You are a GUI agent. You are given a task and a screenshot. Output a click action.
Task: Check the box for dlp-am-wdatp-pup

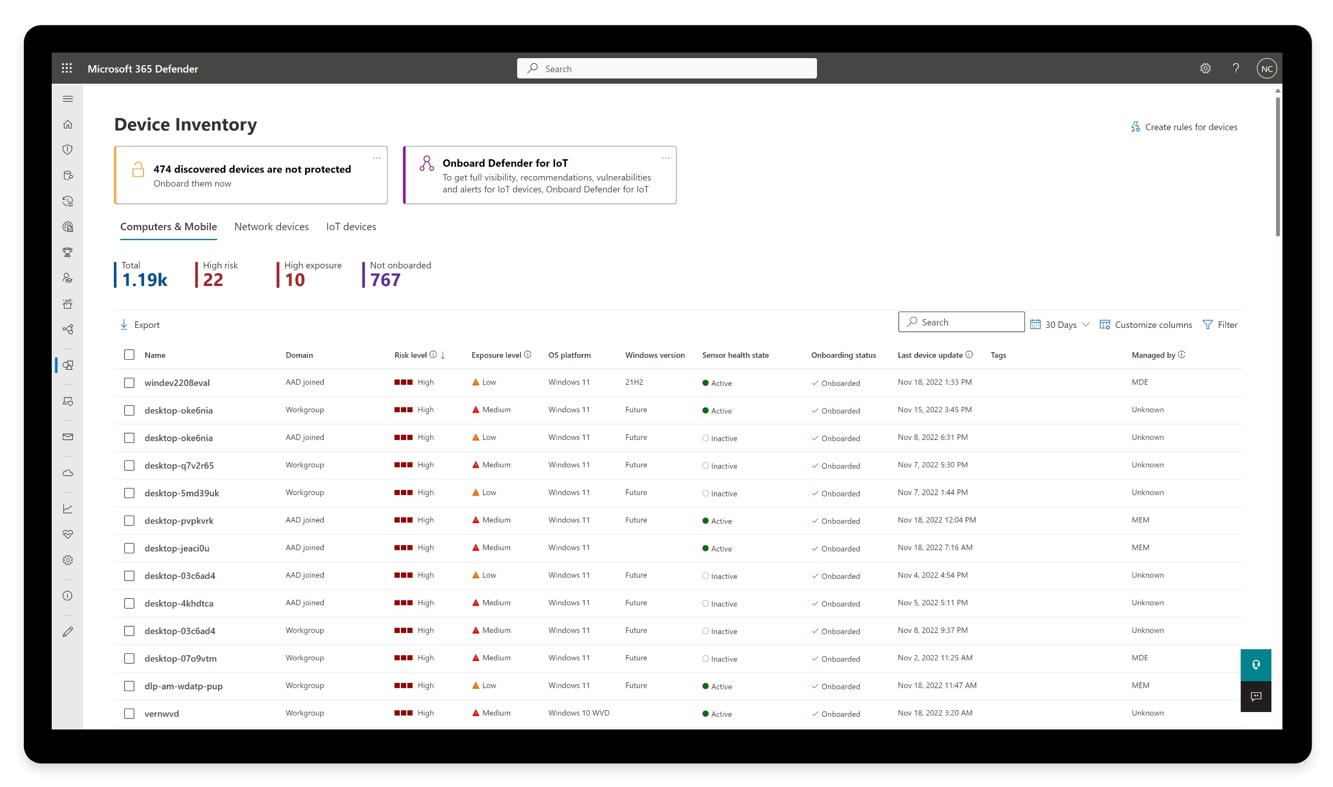tap(129, 686)
